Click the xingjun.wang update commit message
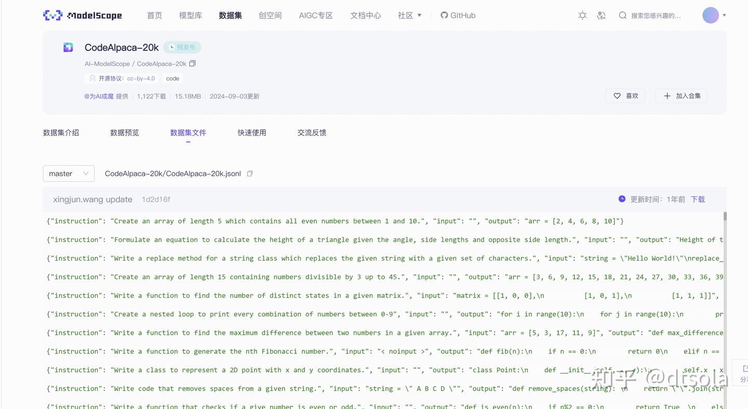This screenshot has width=748, height=409. click(x=92, y=199)
